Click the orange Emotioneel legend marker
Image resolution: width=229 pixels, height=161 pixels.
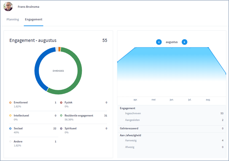(10, 102)
